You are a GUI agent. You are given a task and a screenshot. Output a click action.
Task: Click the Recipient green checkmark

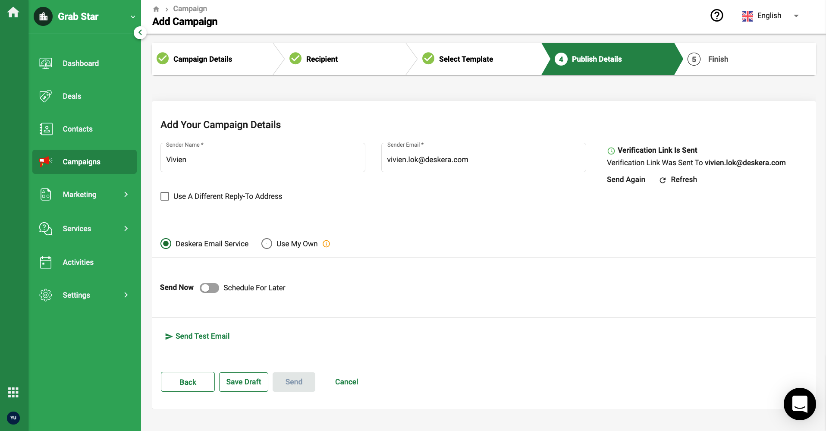(x=295, y=58)
